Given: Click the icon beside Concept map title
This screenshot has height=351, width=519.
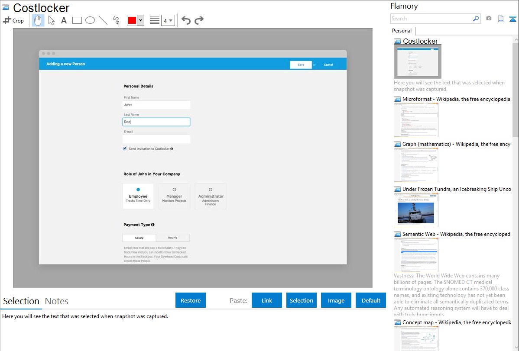Looking at the screenshot, I should coord(397,322).
